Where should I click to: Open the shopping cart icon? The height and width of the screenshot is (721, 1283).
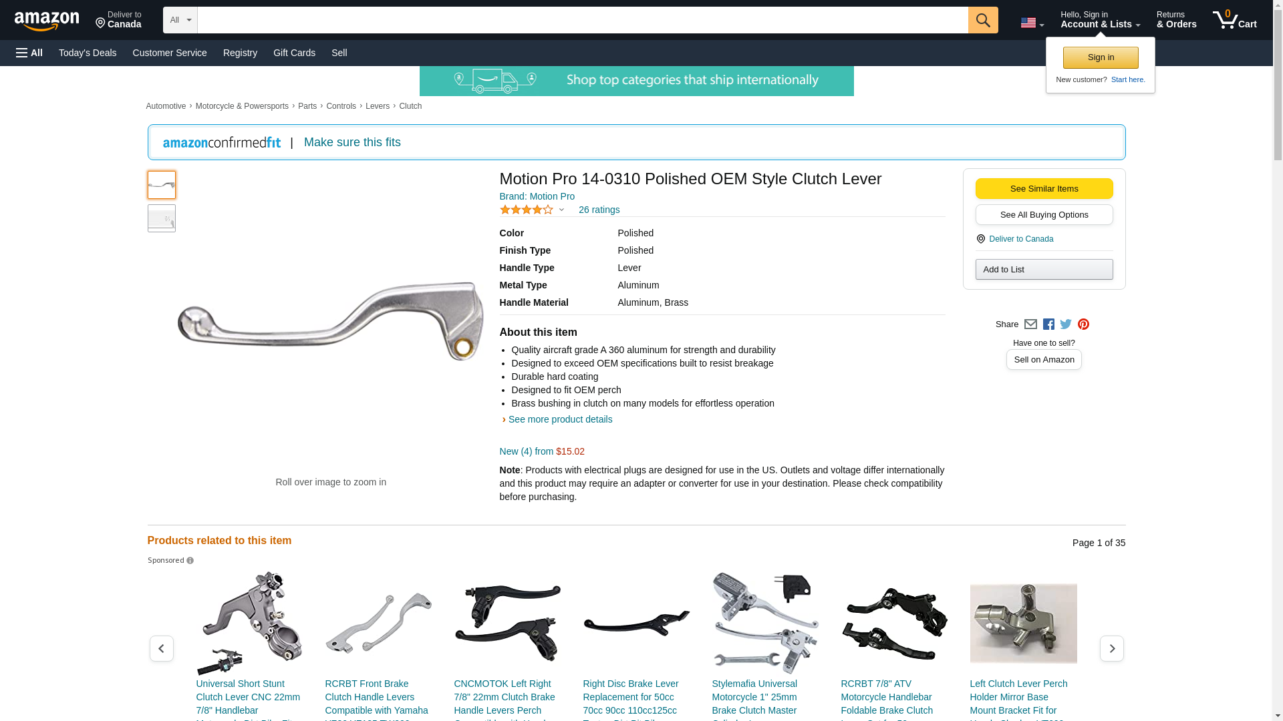pyautogui.click(x=1235, y=20)
